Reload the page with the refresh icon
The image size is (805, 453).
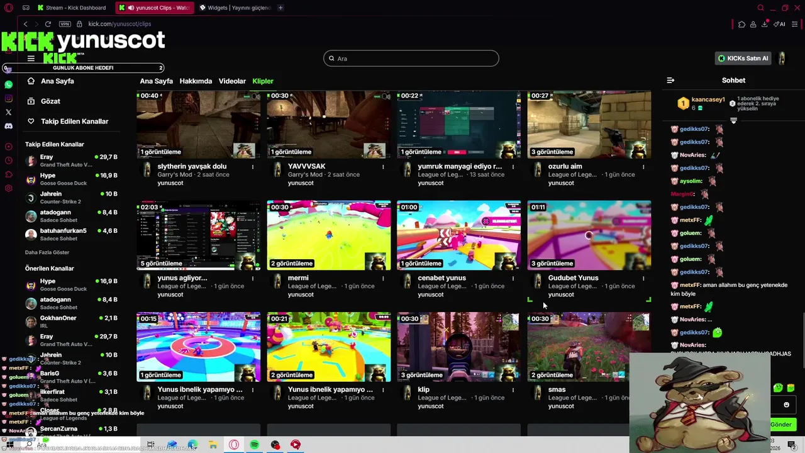point(48,24)
